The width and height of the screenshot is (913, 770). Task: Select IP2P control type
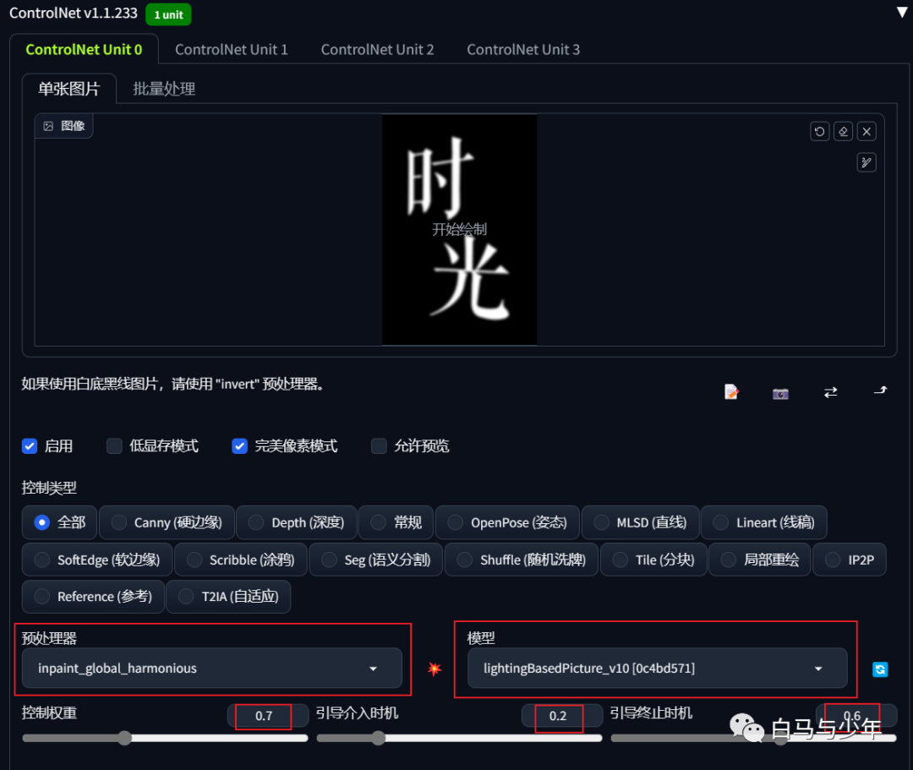(850, 560)
